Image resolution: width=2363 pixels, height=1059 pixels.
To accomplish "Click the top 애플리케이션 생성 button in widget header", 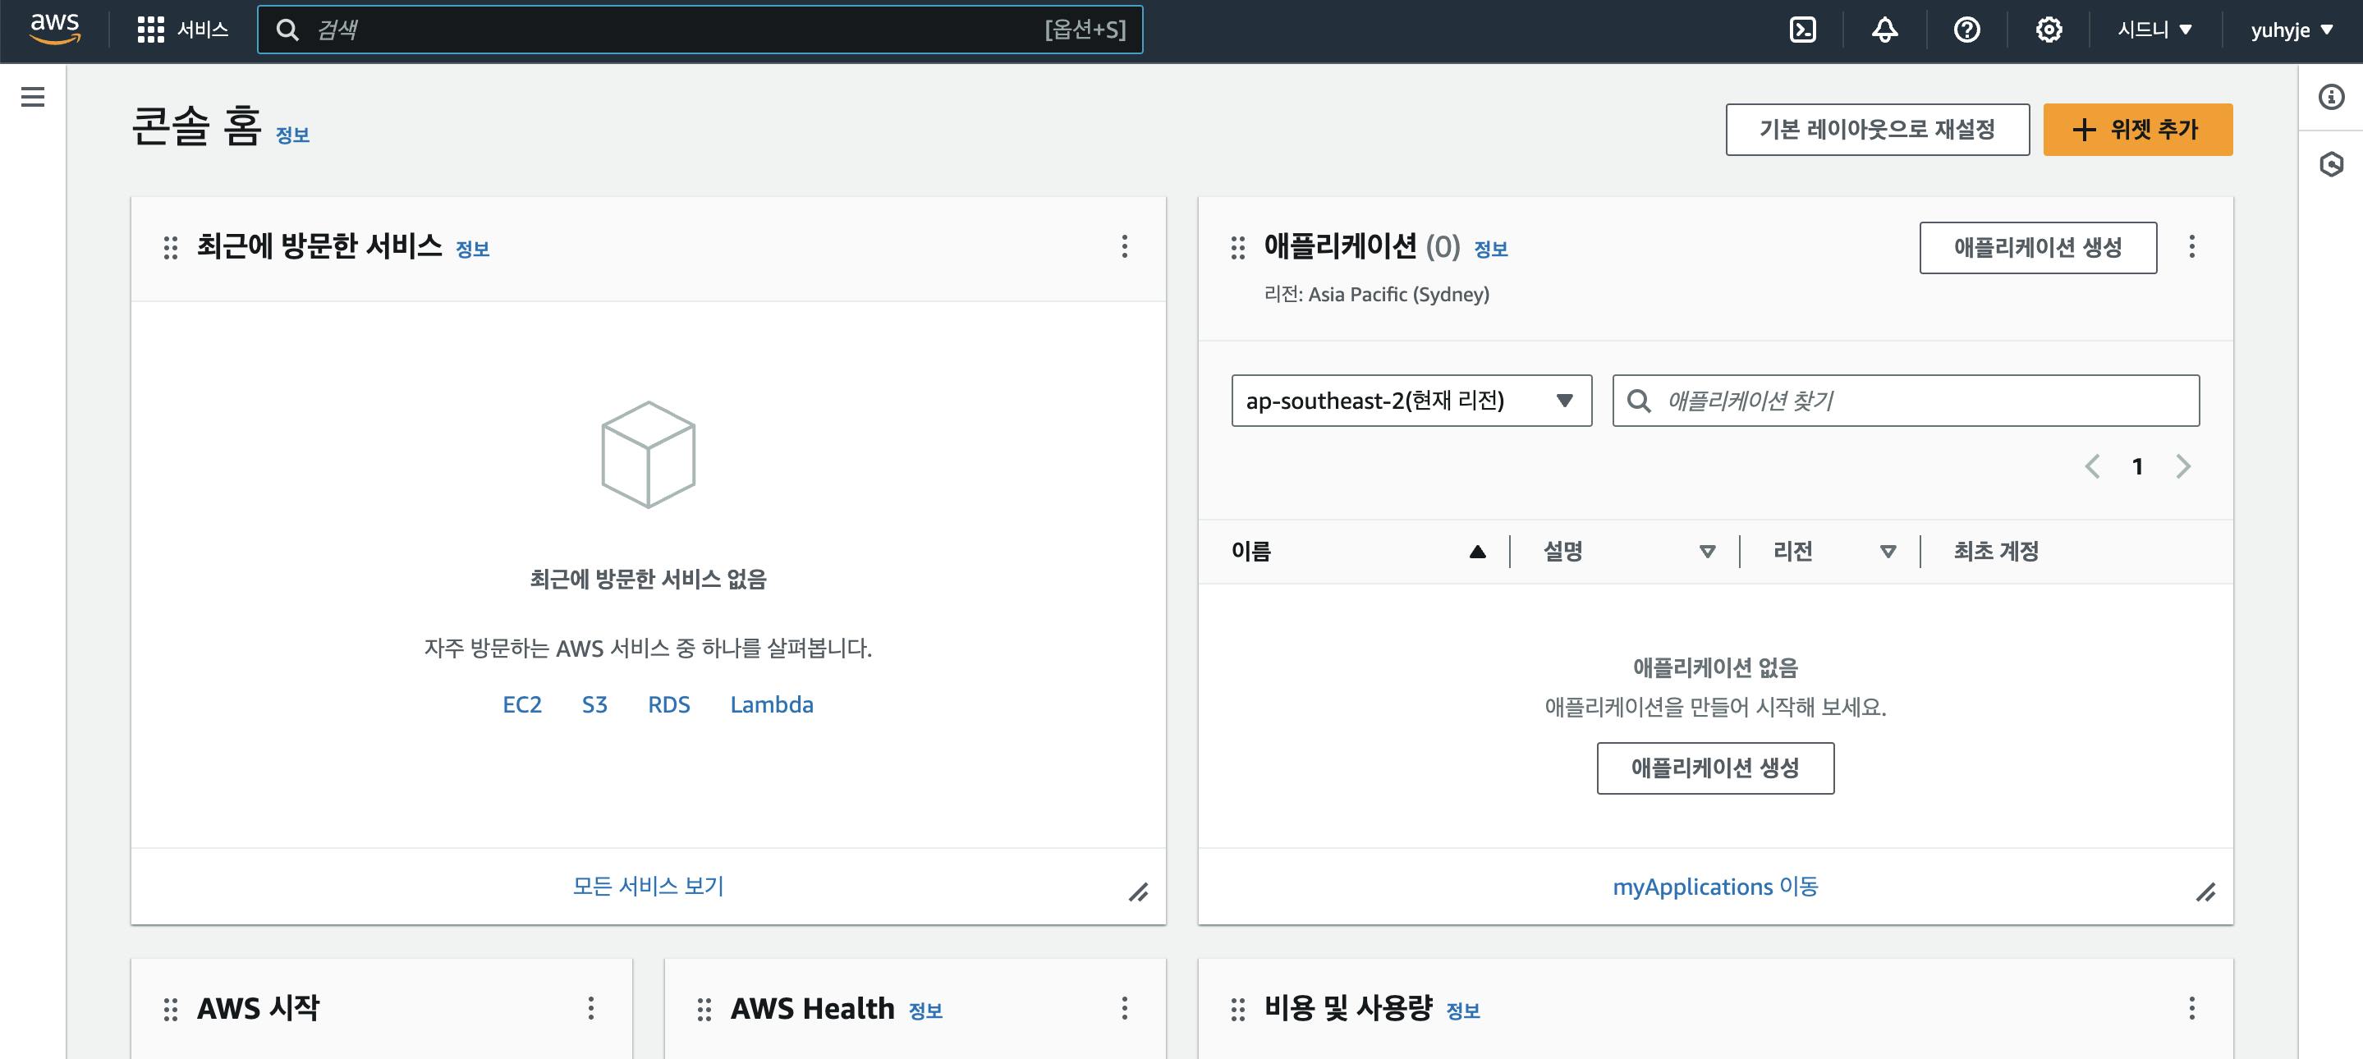I will tap(2037, 246).
